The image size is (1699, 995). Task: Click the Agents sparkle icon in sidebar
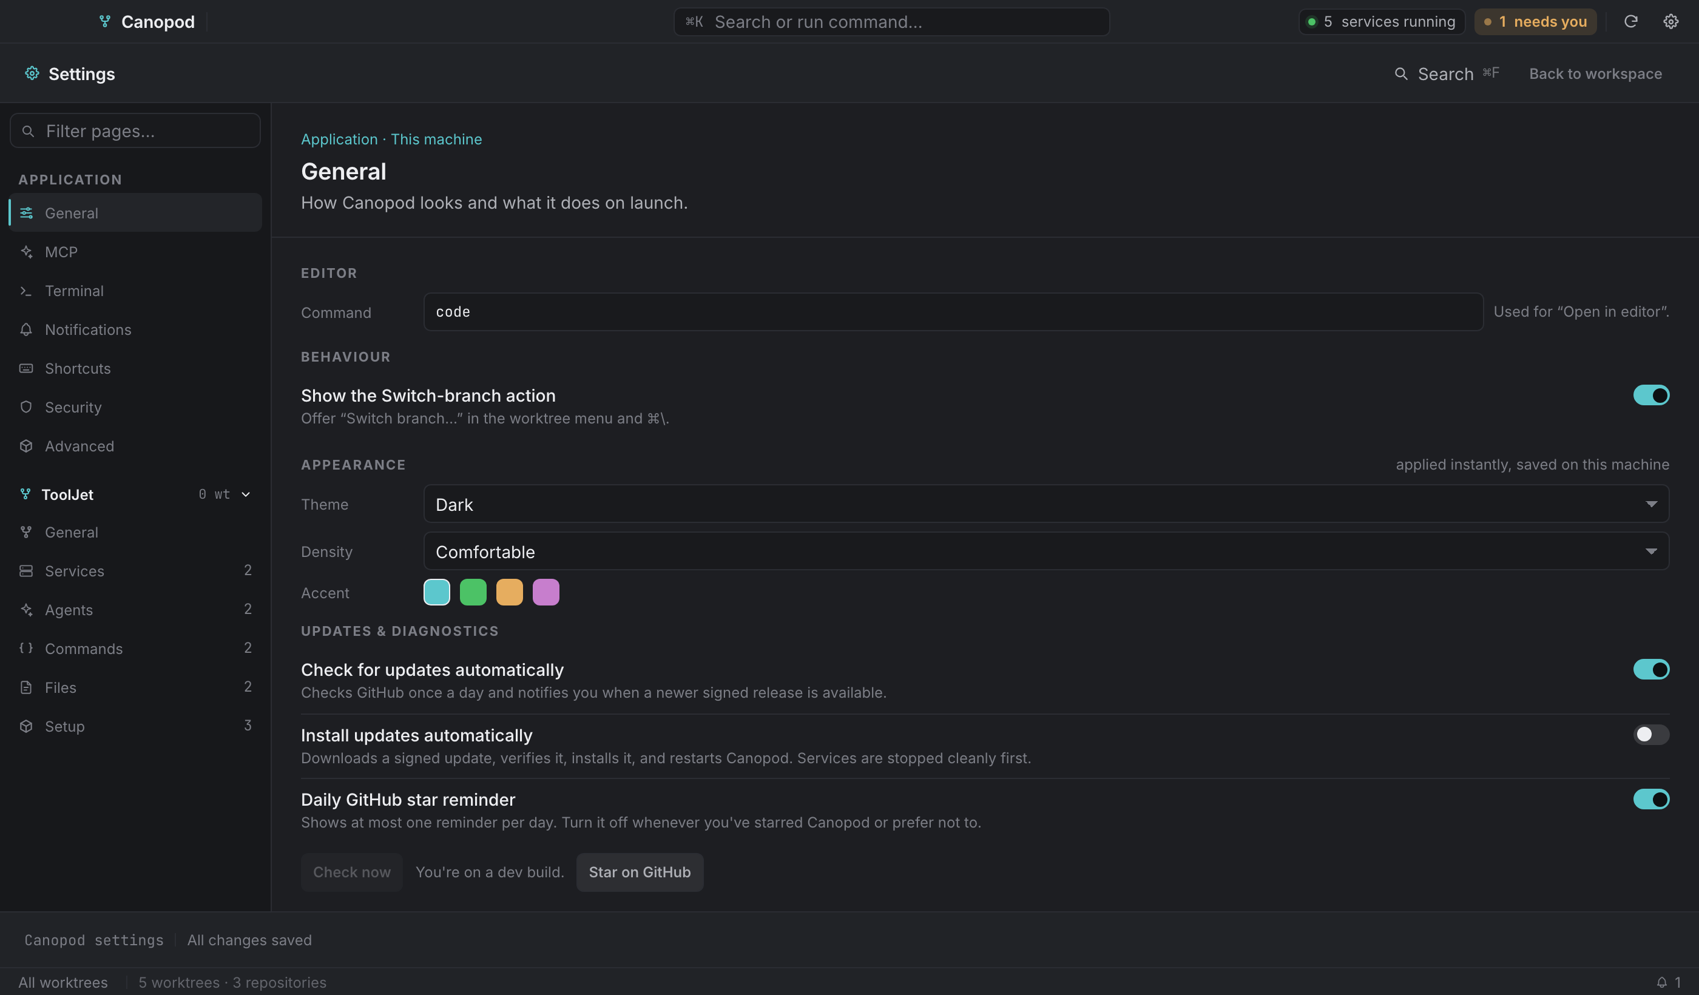26,609
